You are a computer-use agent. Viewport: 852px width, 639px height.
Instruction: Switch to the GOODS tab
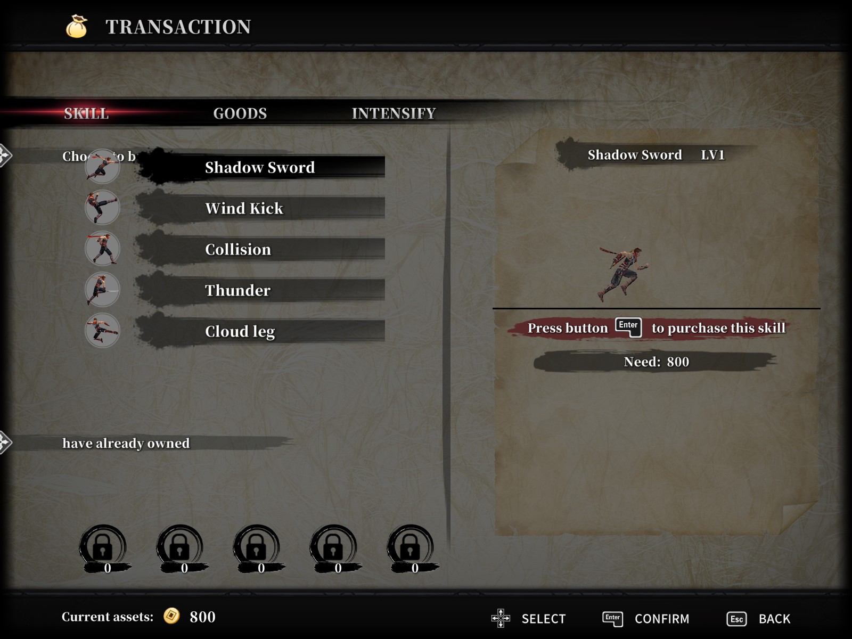click(x=240, y=113)
